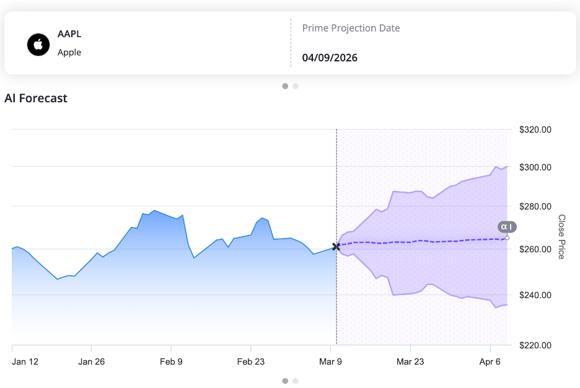Select first pagination dot under header card
The height and width of the screenshot is (388, 580).
coord(285,86)
